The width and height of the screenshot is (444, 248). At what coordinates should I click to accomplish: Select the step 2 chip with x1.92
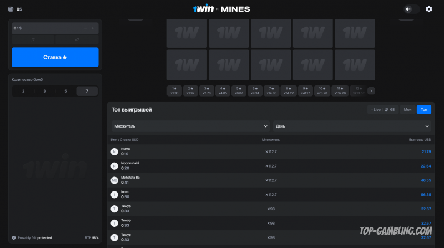pos(190,91)
